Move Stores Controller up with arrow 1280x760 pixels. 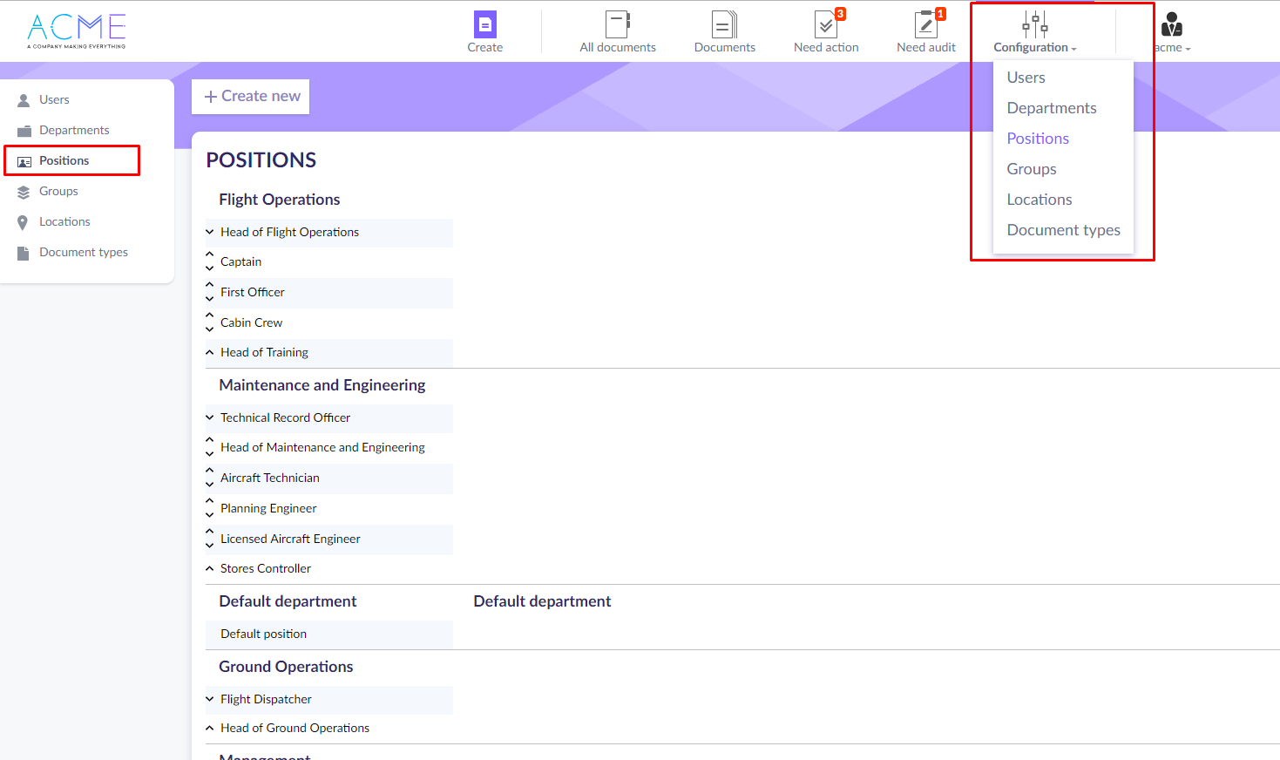(x=209, y=568)
